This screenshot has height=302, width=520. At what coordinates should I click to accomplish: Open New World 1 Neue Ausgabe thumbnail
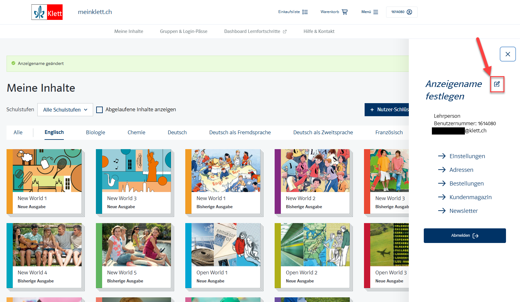47,171
